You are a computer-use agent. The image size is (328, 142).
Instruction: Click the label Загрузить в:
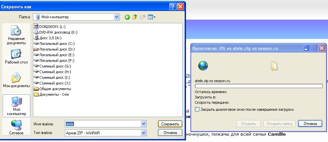[205, 97]
